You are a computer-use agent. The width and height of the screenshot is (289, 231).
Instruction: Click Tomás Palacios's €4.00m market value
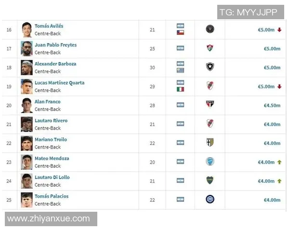[272, 200]
